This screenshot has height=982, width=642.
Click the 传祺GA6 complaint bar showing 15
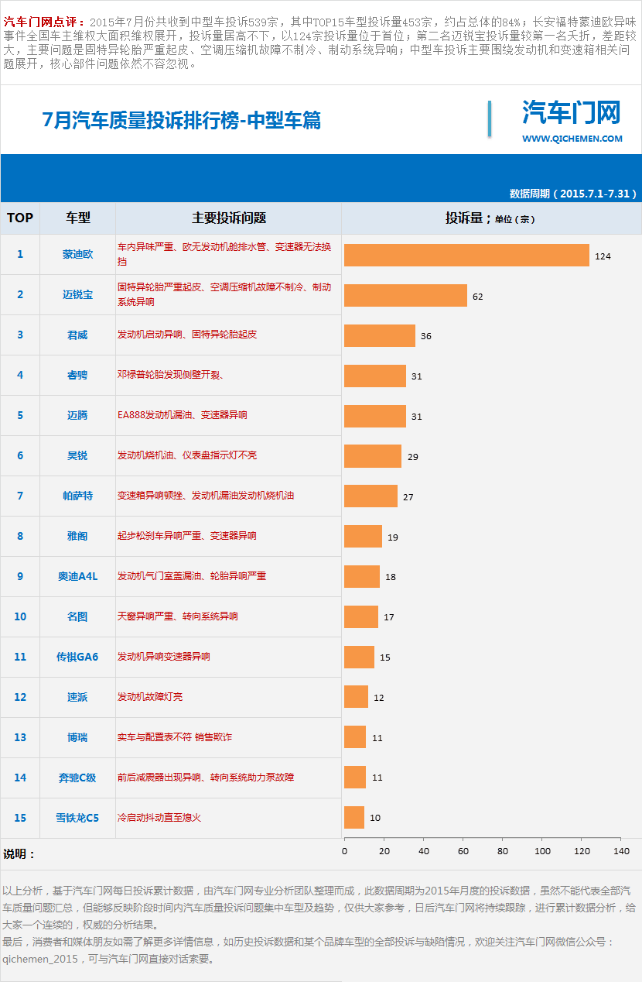click(x=359, y=658)
